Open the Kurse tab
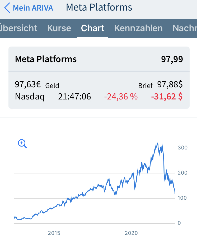This screenshot has height=242, width=197. (x=59, y=28)
